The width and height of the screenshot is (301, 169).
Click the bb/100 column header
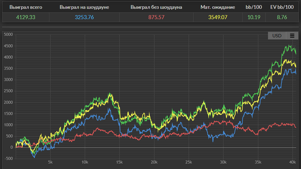tap(254, 7)
